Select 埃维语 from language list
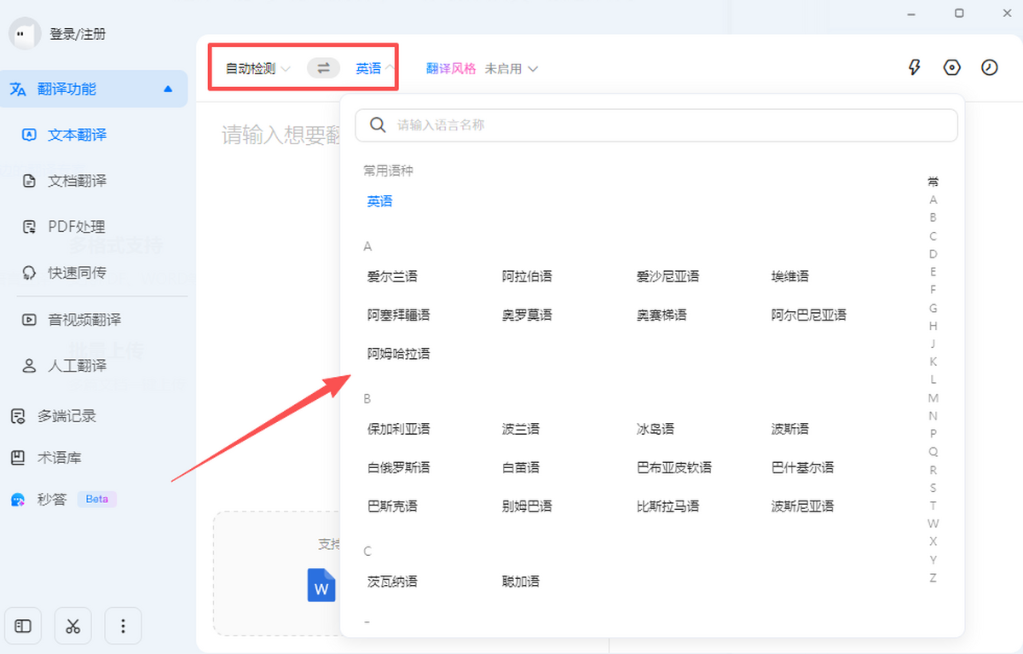Viewport: 1023px width, 654px height. (x=790, y=277)
